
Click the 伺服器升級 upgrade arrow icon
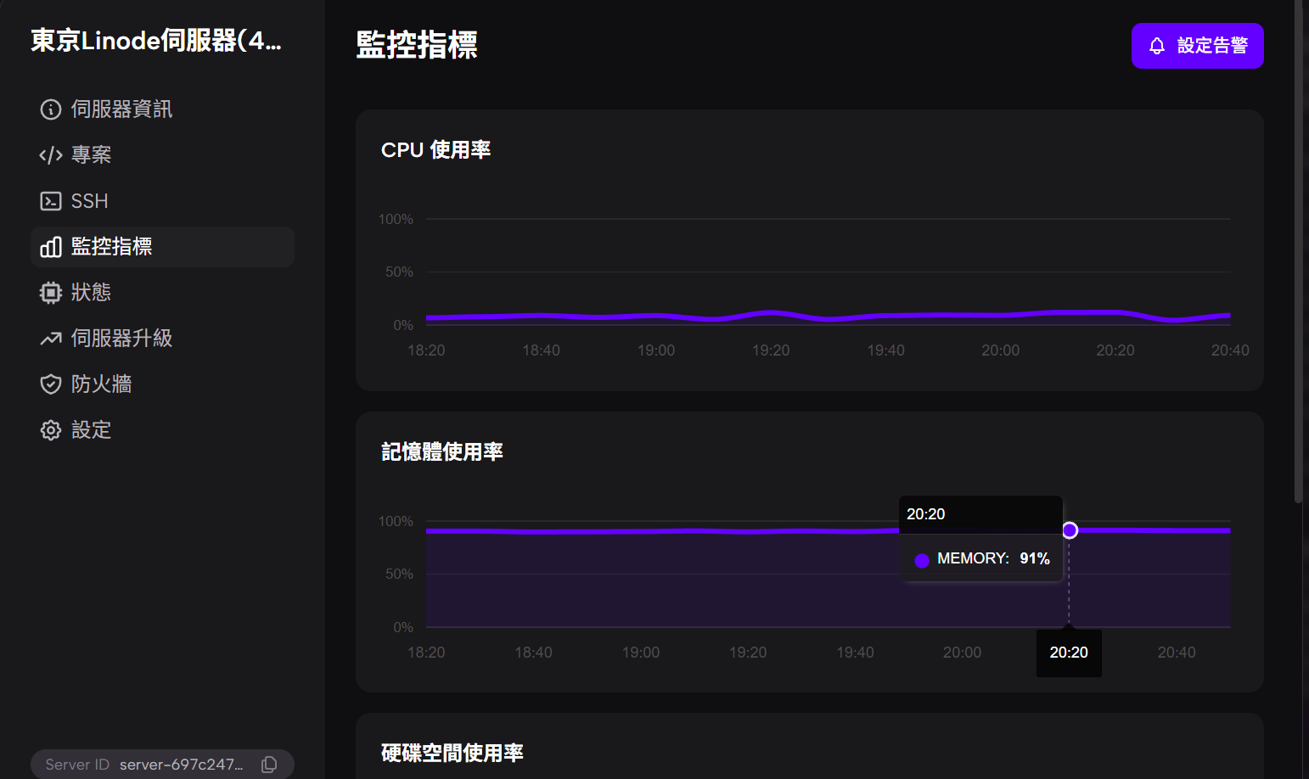pyautogui.click(x=50, y=338)
